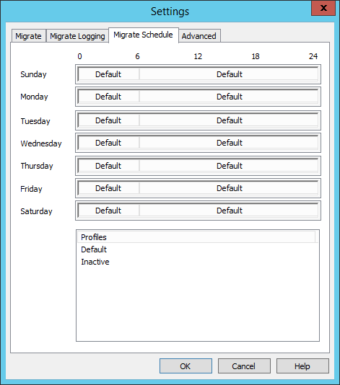Image resolution: width=340 pixels, height=385 pixels.
Task: Select the Migrate Schedule tab
Action: (144, 35)
